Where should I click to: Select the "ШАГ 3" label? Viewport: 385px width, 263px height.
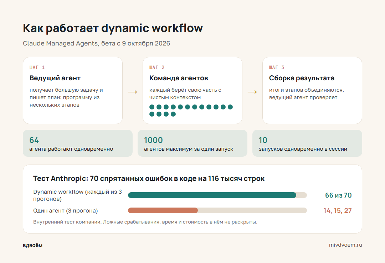[x=277, y=67]
